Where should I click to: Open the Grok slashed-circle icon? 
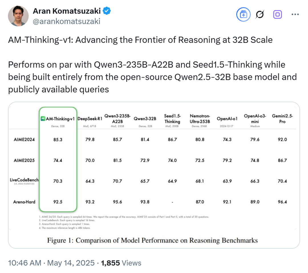[260, 14]
